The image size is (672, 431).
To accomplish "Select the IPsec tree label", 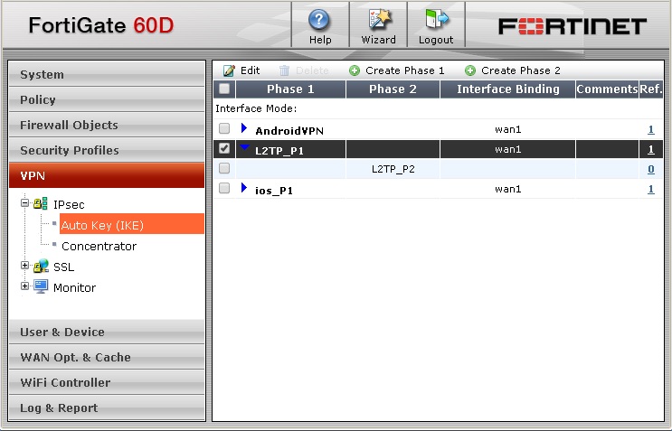I will pyautogui.click(x=69, y=204).
